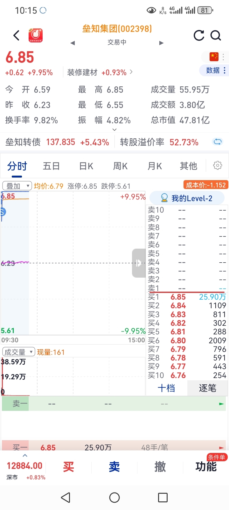
Task: Tap red arrow on 买一 row
Action: pyautogui.click(x=221, y=448)
